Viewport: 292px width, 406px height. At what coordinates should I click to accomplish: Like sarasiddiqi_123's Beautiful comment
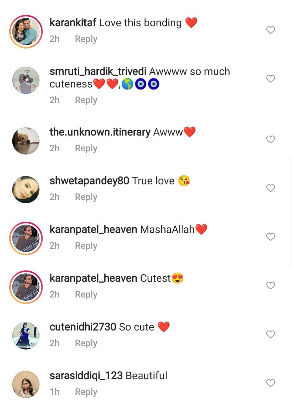pyautogui.click(x=270, y=383)
